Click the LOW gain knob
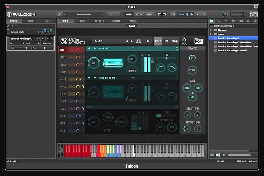264x176 pixels. click(x=187, y=88)
